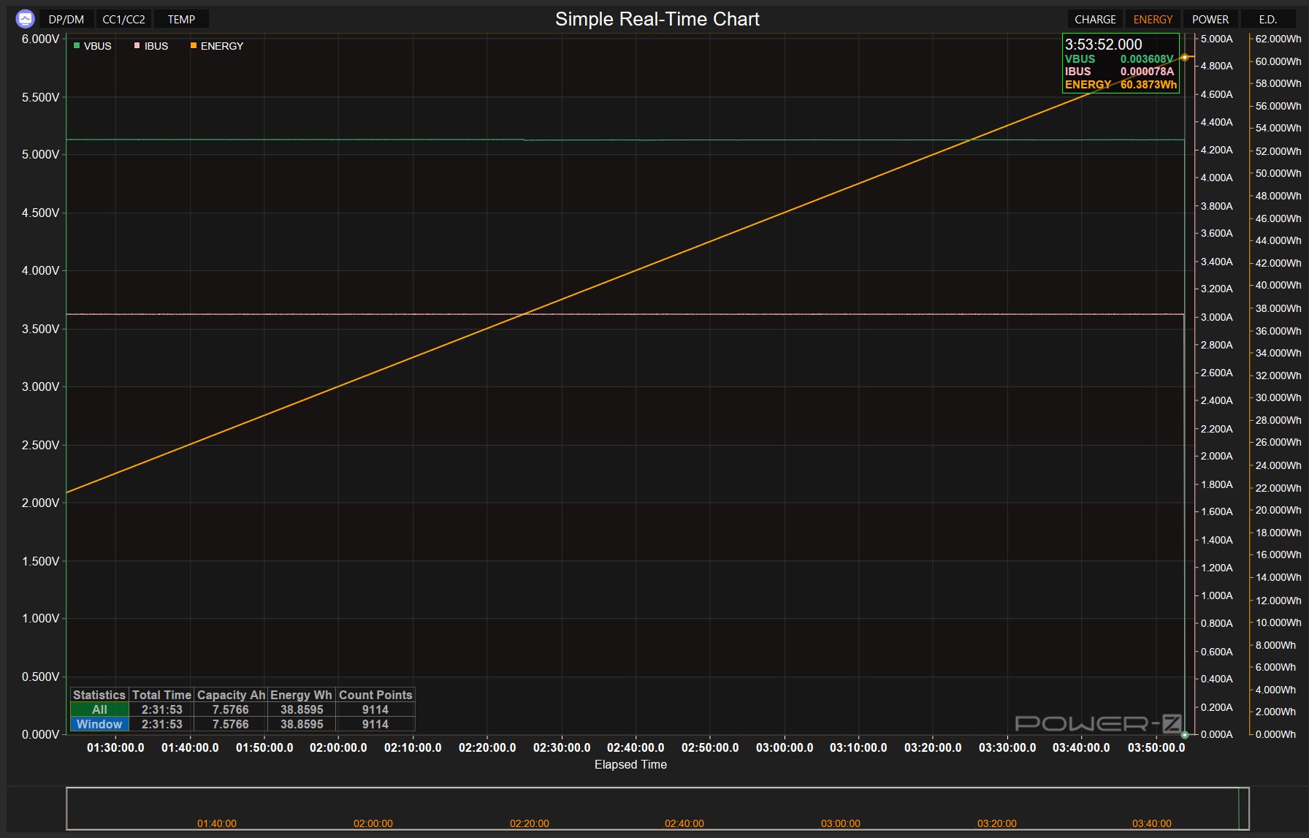Image resolution: width=1309 pixels, height=838 pixels.
Task: Click the green VBUS legend color square
Action: click(x=77, y=46)
